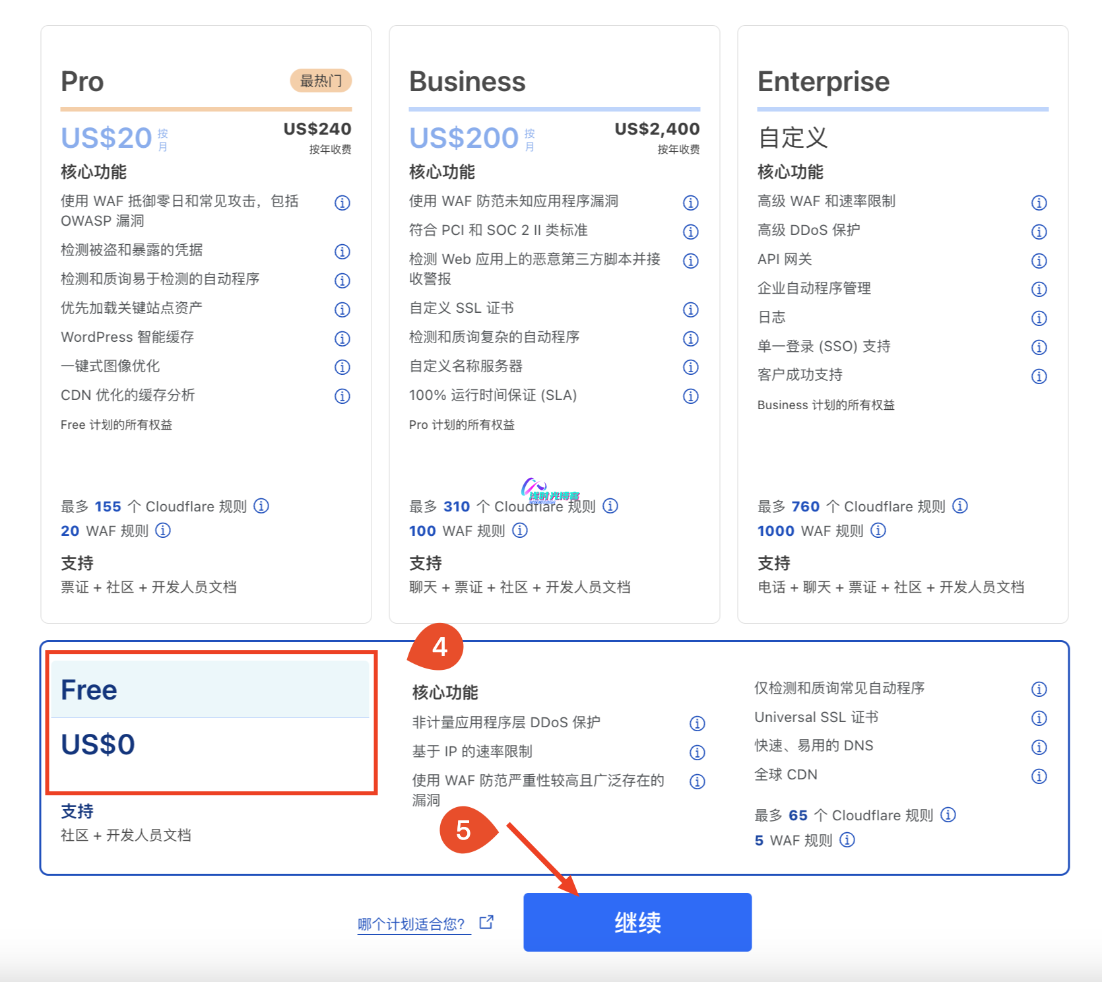Click info for Enterprise 1000 WAF 规则
Image resolution: width=1102 pixels, height=982 pixels.
878,531
